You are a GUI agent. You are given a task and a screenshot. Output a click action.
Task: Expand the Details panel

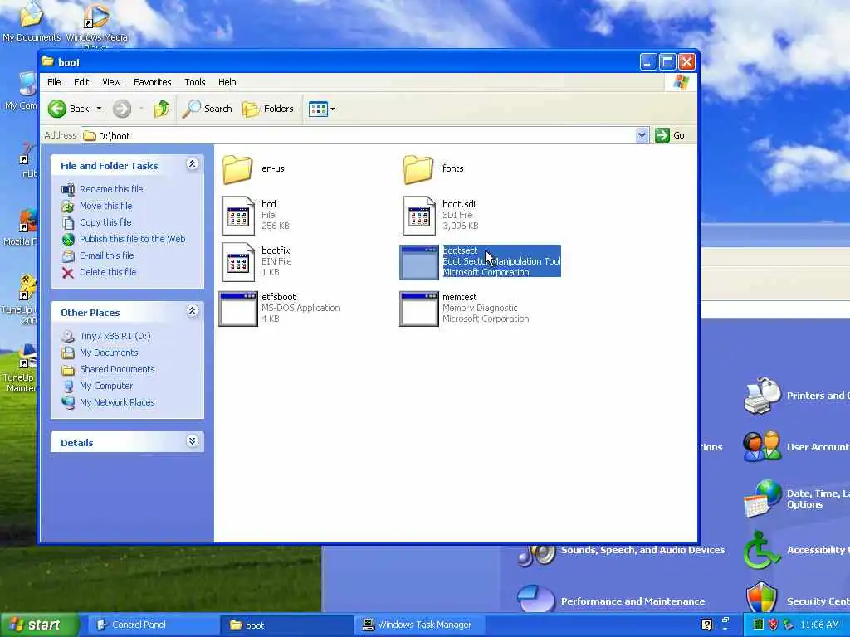click(192, 441)
